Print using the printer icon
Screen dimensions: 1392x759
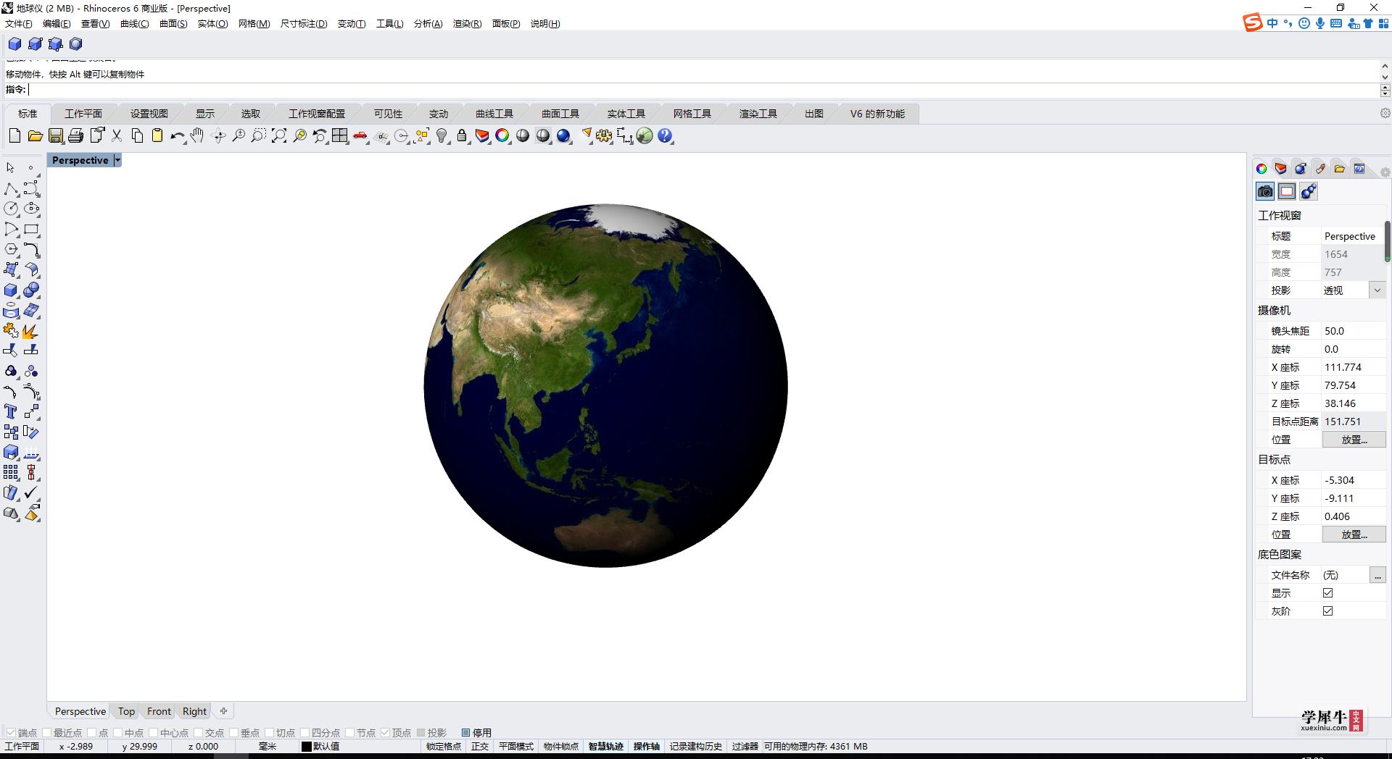pyautogui.click(x=76, y=135)
